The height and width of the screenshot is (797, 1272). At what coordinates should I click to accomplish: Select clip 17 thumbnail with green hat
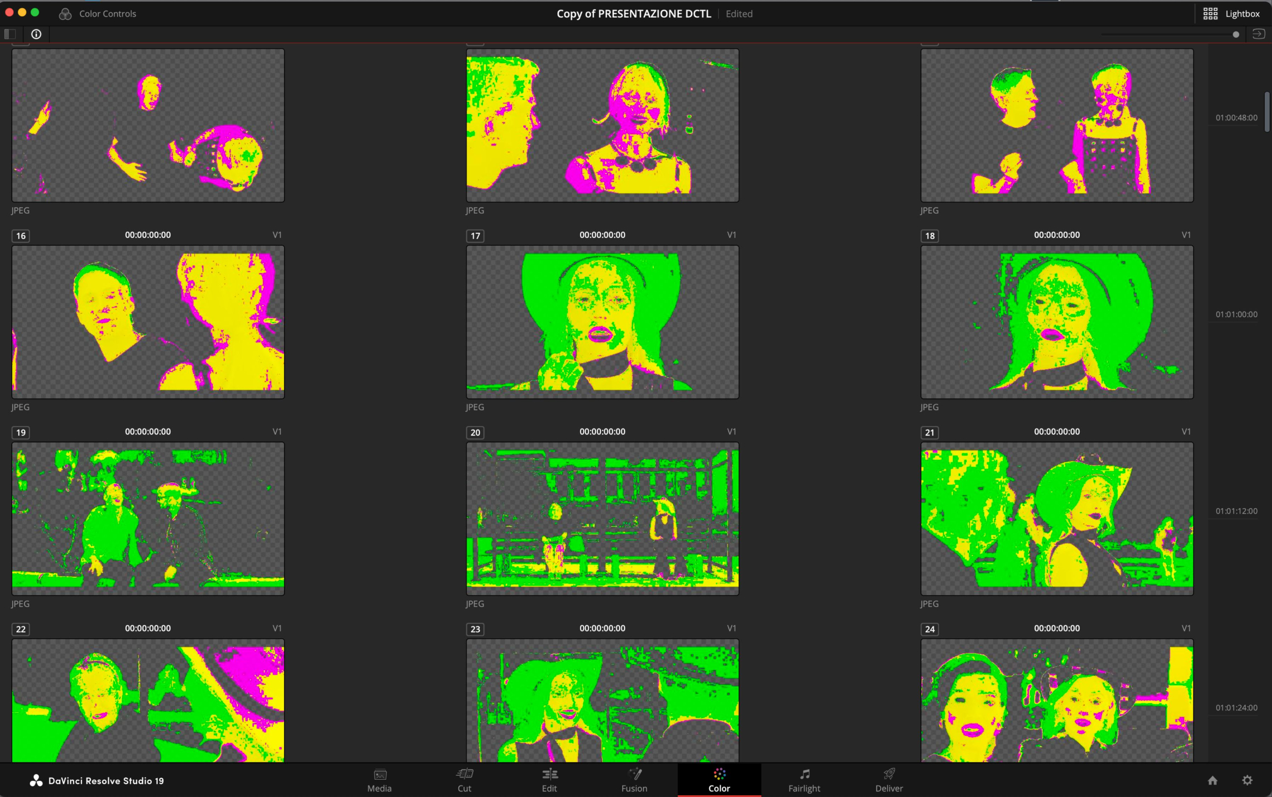tap(602, 322)
